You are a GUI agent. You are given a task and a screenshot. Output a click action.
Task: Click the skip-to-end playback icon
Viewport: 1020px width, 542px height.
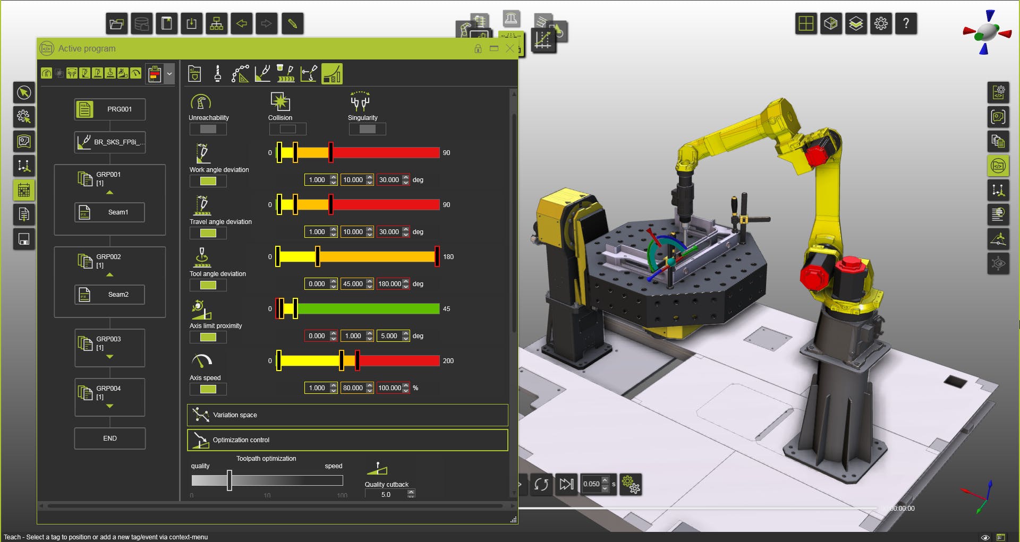(x=566, y=485)
